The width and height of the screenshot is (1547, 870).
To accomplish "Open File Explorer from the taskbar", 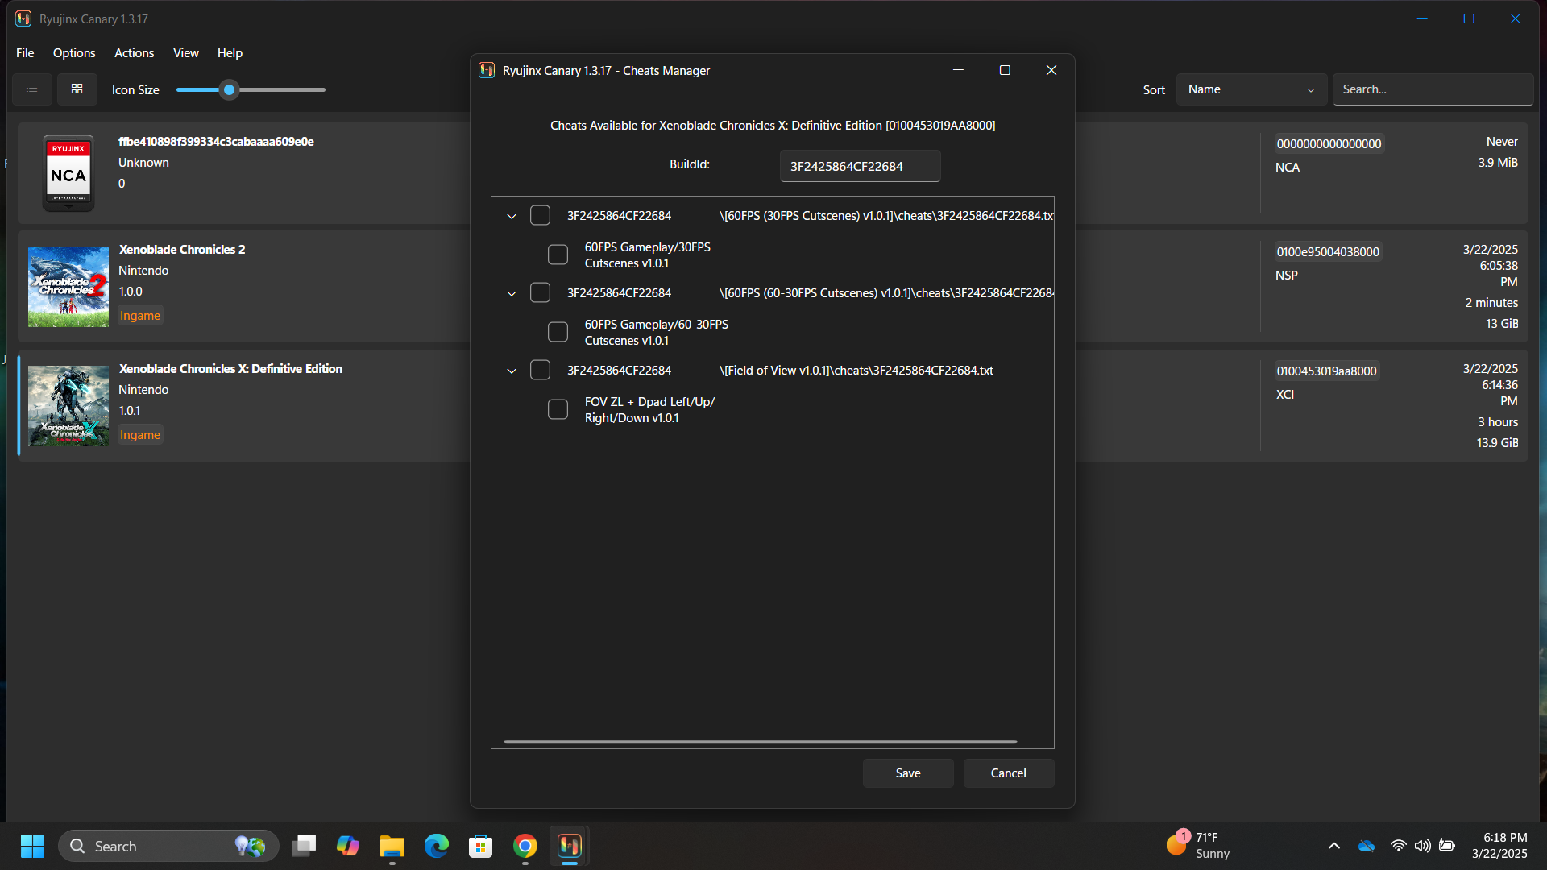I will (x=392, y=846).
